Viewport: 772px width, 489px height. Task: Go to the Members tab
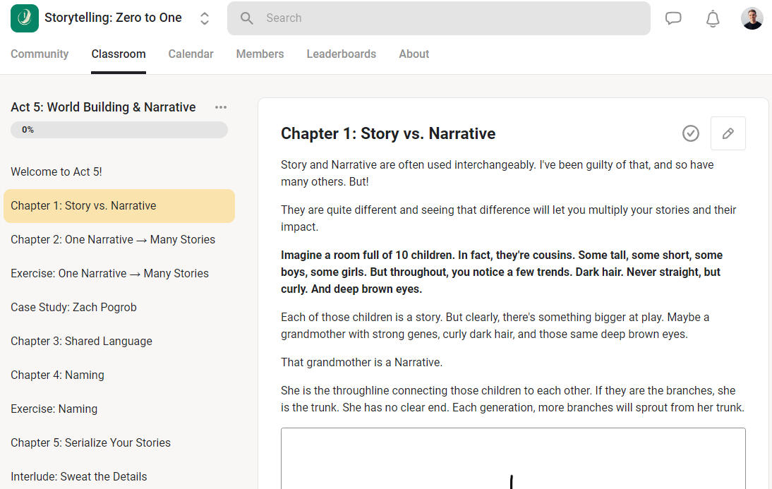[x=260, y=54]
